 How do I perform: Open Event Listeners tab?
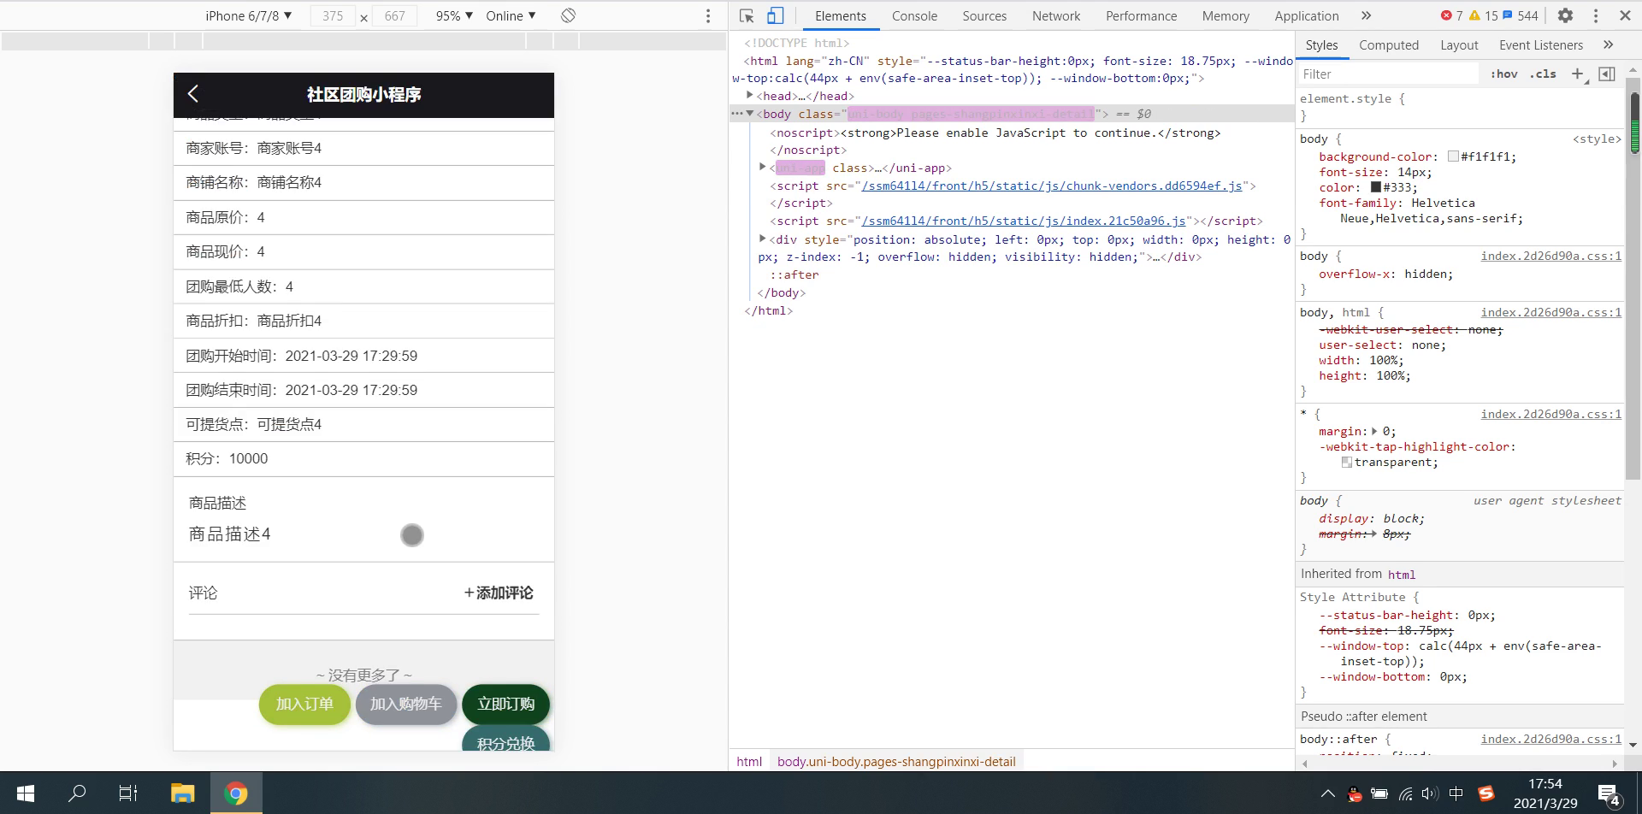tap(1541, 44)
